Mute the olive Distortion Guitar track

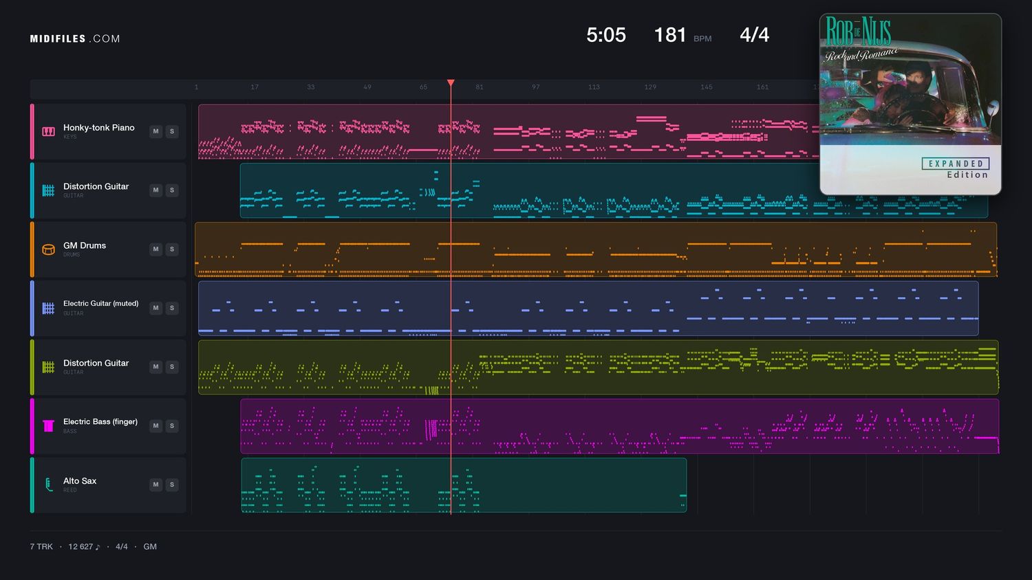click(155, 367)
